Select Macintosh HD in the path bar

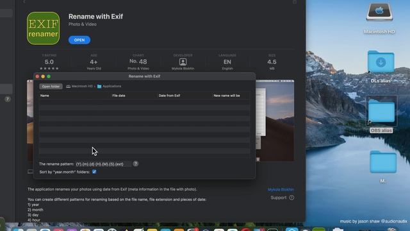click(79, 86)
